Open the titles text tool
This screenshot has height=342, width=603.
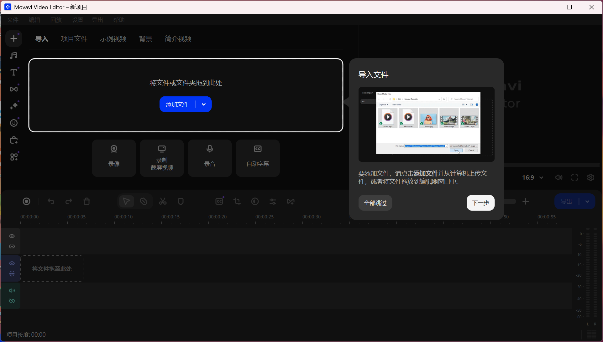[x=14, y=72]
